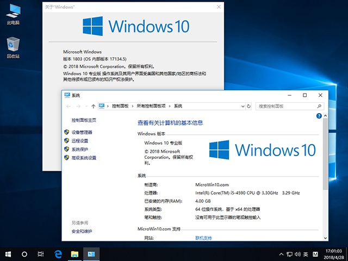
Task: Click Intel(R) Core(TM) i5-4590 processor text
Action: [x=247, y=193]
